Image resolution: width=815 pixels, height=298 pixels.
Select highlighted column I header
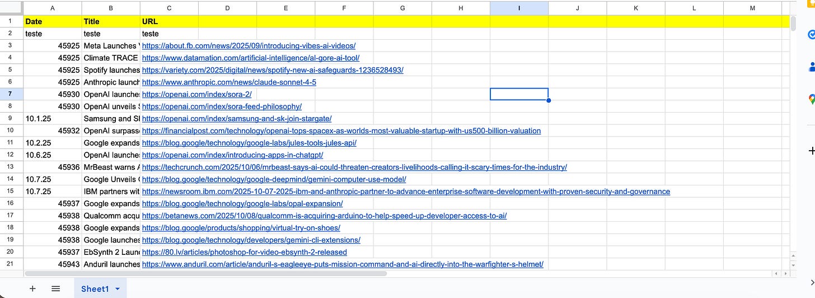(x=519, y=8)
